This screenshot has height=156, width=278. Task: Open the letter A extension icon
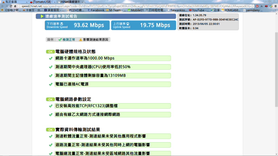pos(261,6)
